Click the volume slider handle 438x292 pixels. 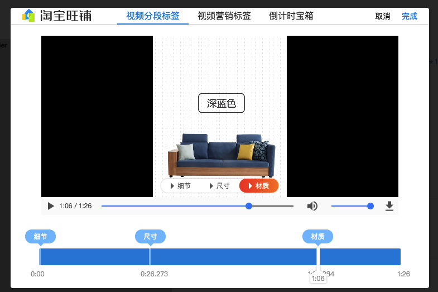coord(370,206)
